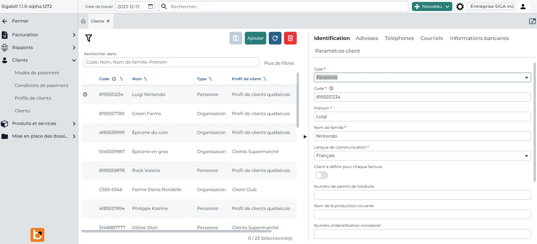Expand Produits et services menu

[74, 124]
